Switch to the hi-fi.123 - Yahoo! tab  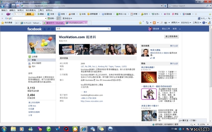tap(31, 23)
